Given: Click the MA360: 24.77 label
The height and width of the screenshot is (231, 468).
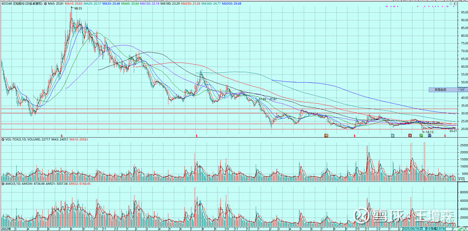Looking at the screenshot, I should pos(211,3).
